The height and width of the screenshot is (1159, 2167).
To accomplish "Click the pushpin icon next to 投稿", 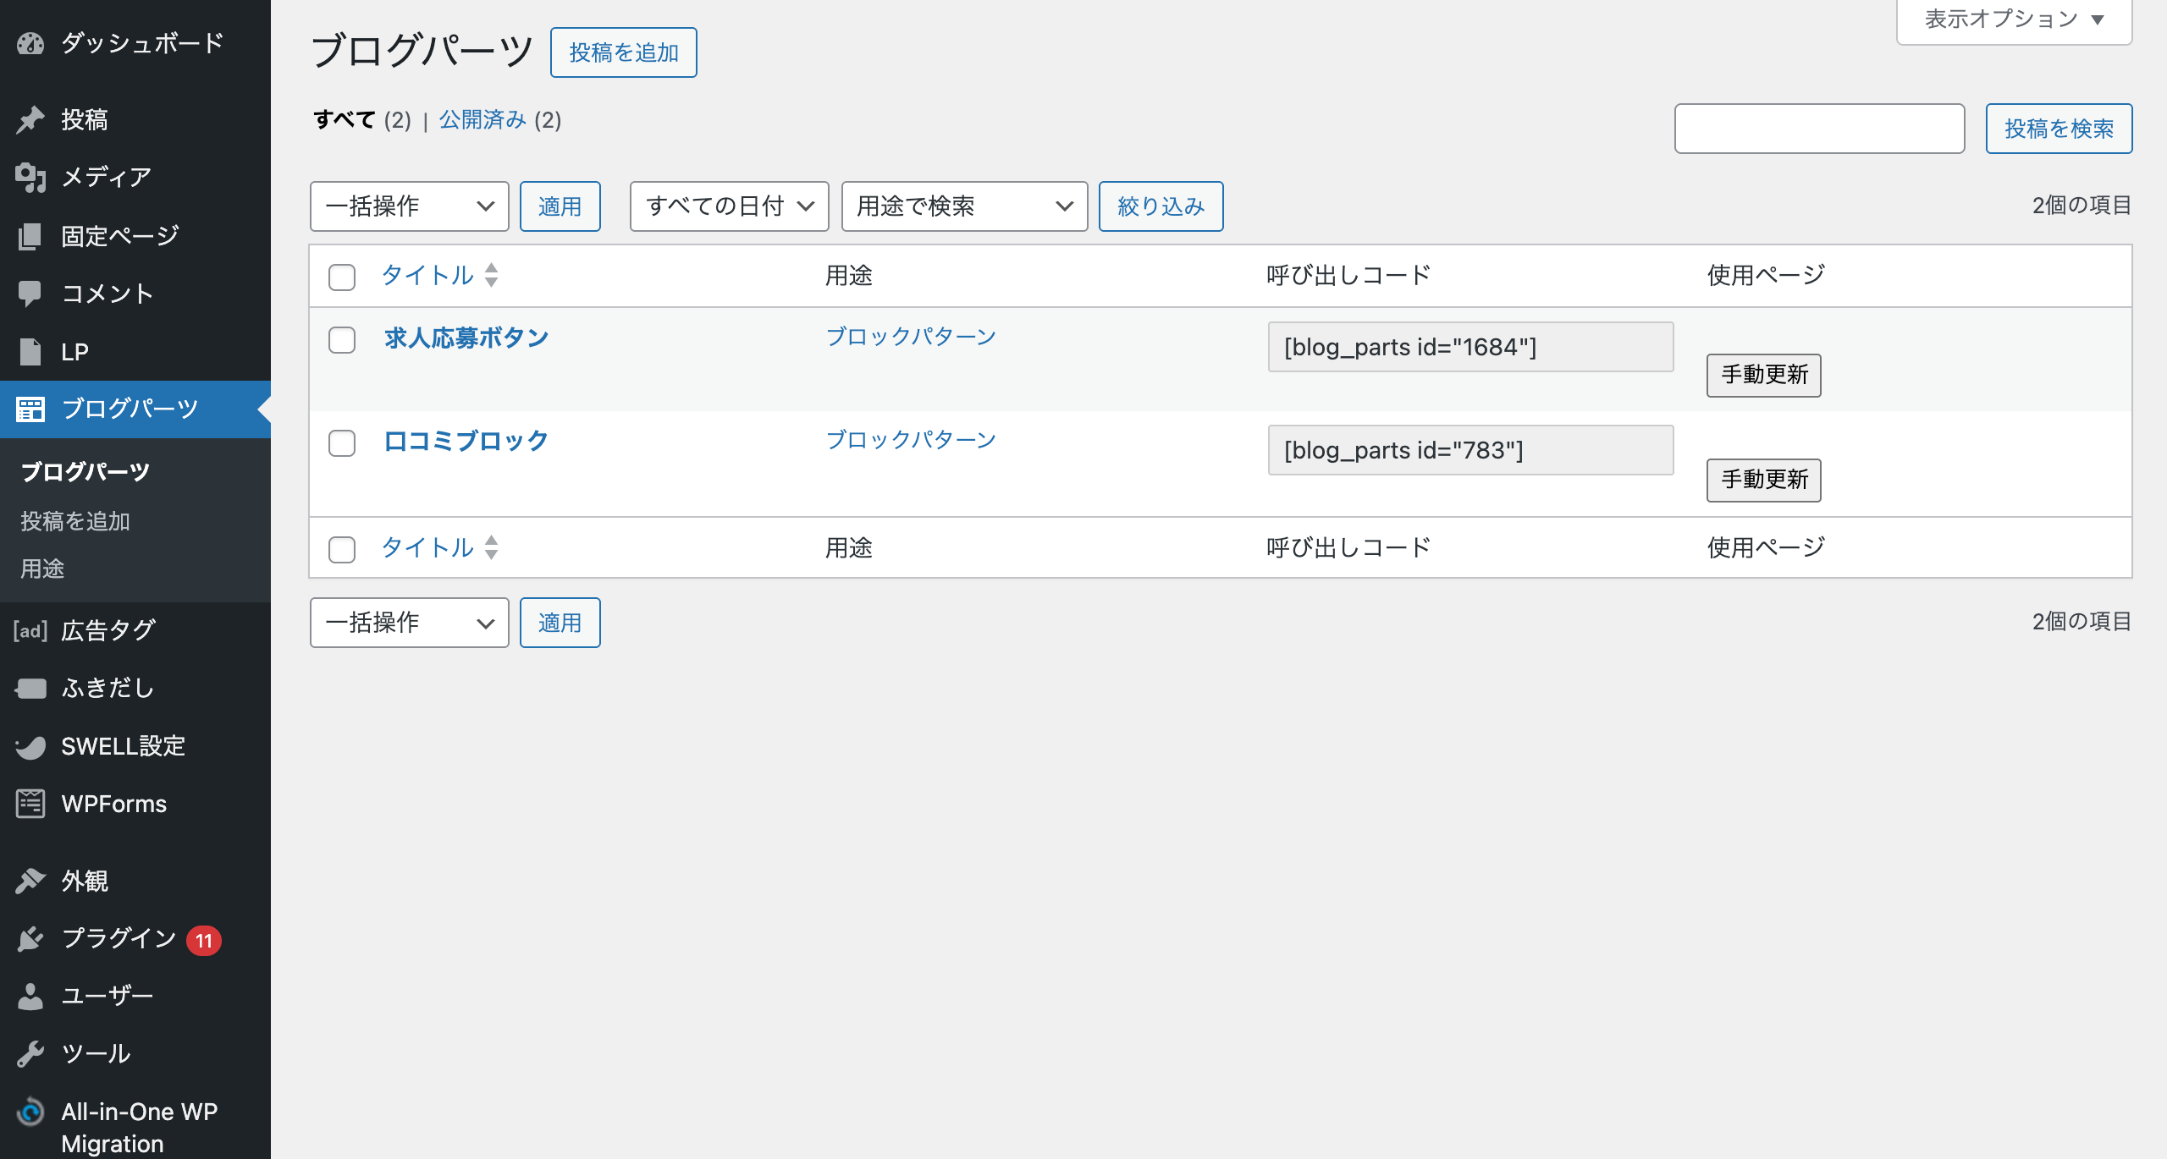I will [30, 119].
